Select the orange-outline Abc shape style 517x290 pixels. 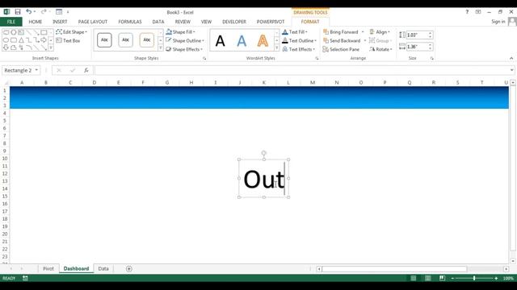[x=147, y=40]
